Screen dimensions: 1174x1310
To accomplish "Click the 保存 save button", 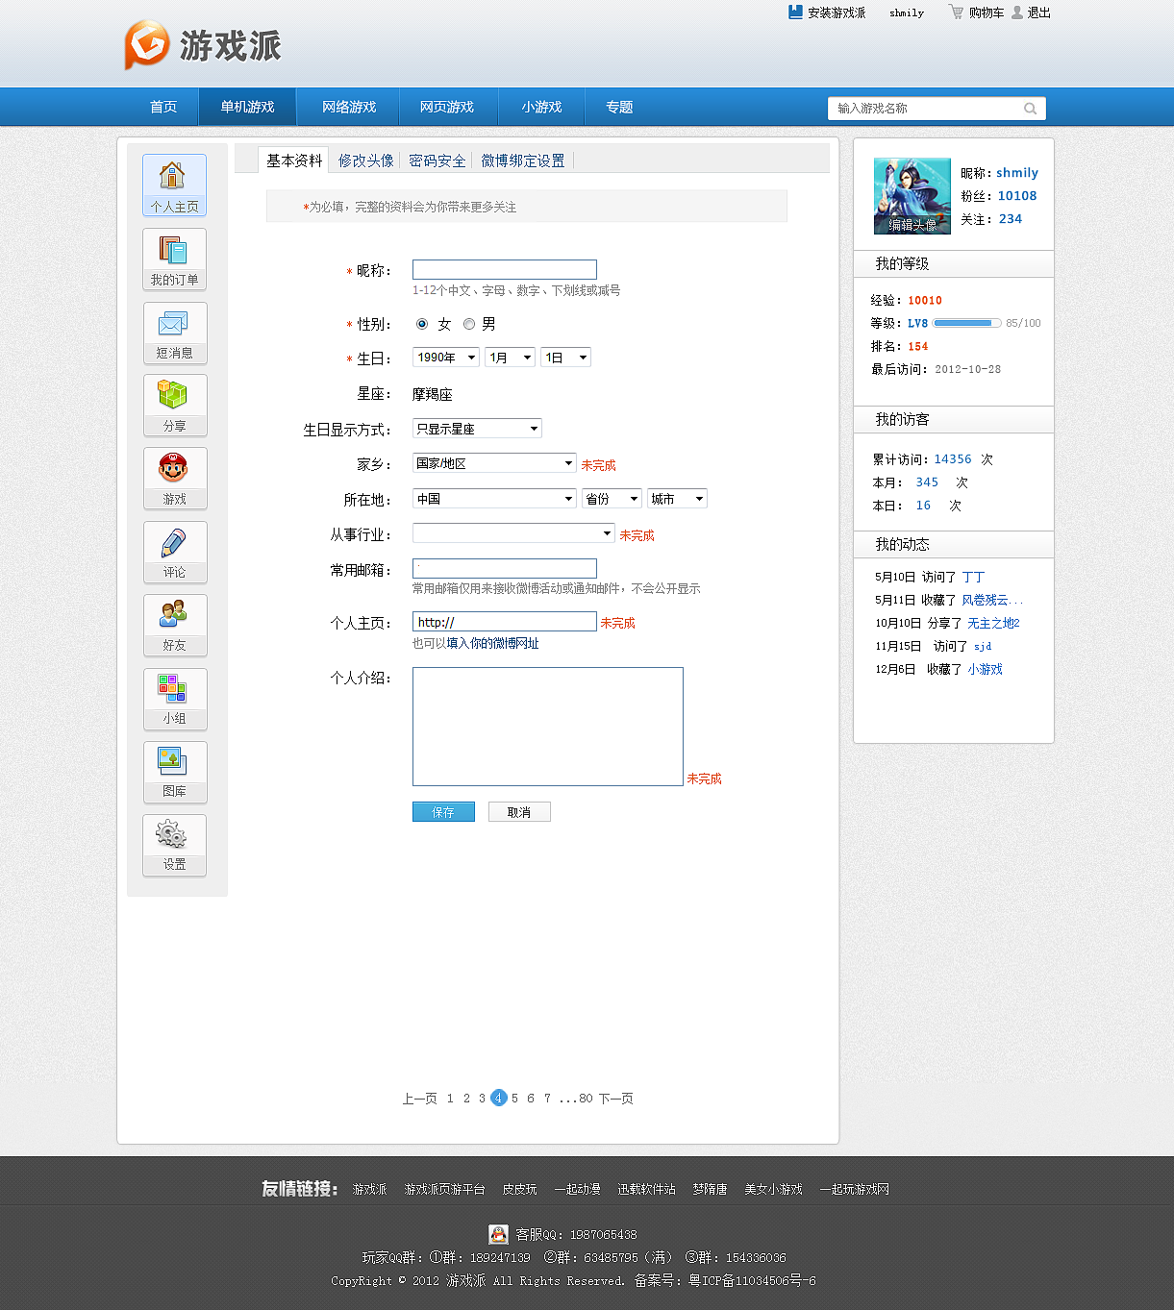I will click(x=443, y=812).
